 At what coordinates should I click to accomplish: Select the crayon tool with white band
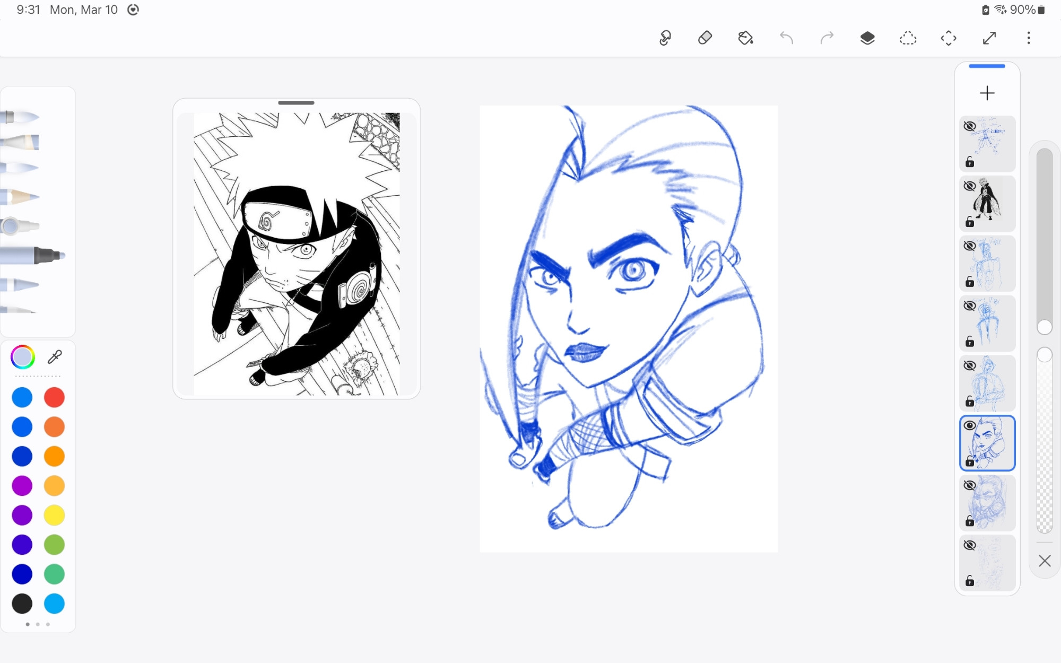pyautogui.click(x=20, y=285)
